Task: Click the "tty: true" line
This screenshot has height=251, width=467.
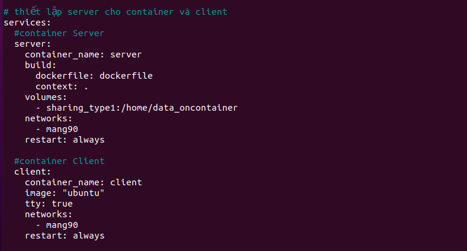Action: (x=49, y=204)
